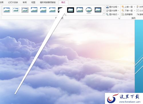Choose the dark compound frame picture style
143x104 pixels.
[98, 10]
